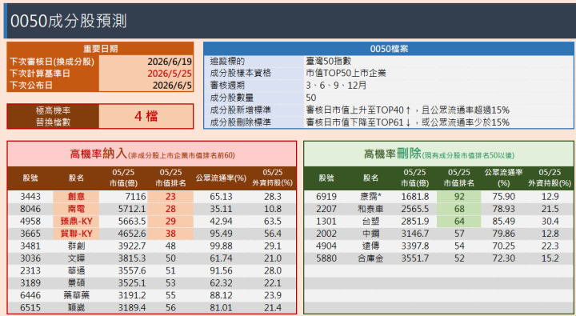
Task: Click the stock name 文曄
Action: [x=76, y=258]
